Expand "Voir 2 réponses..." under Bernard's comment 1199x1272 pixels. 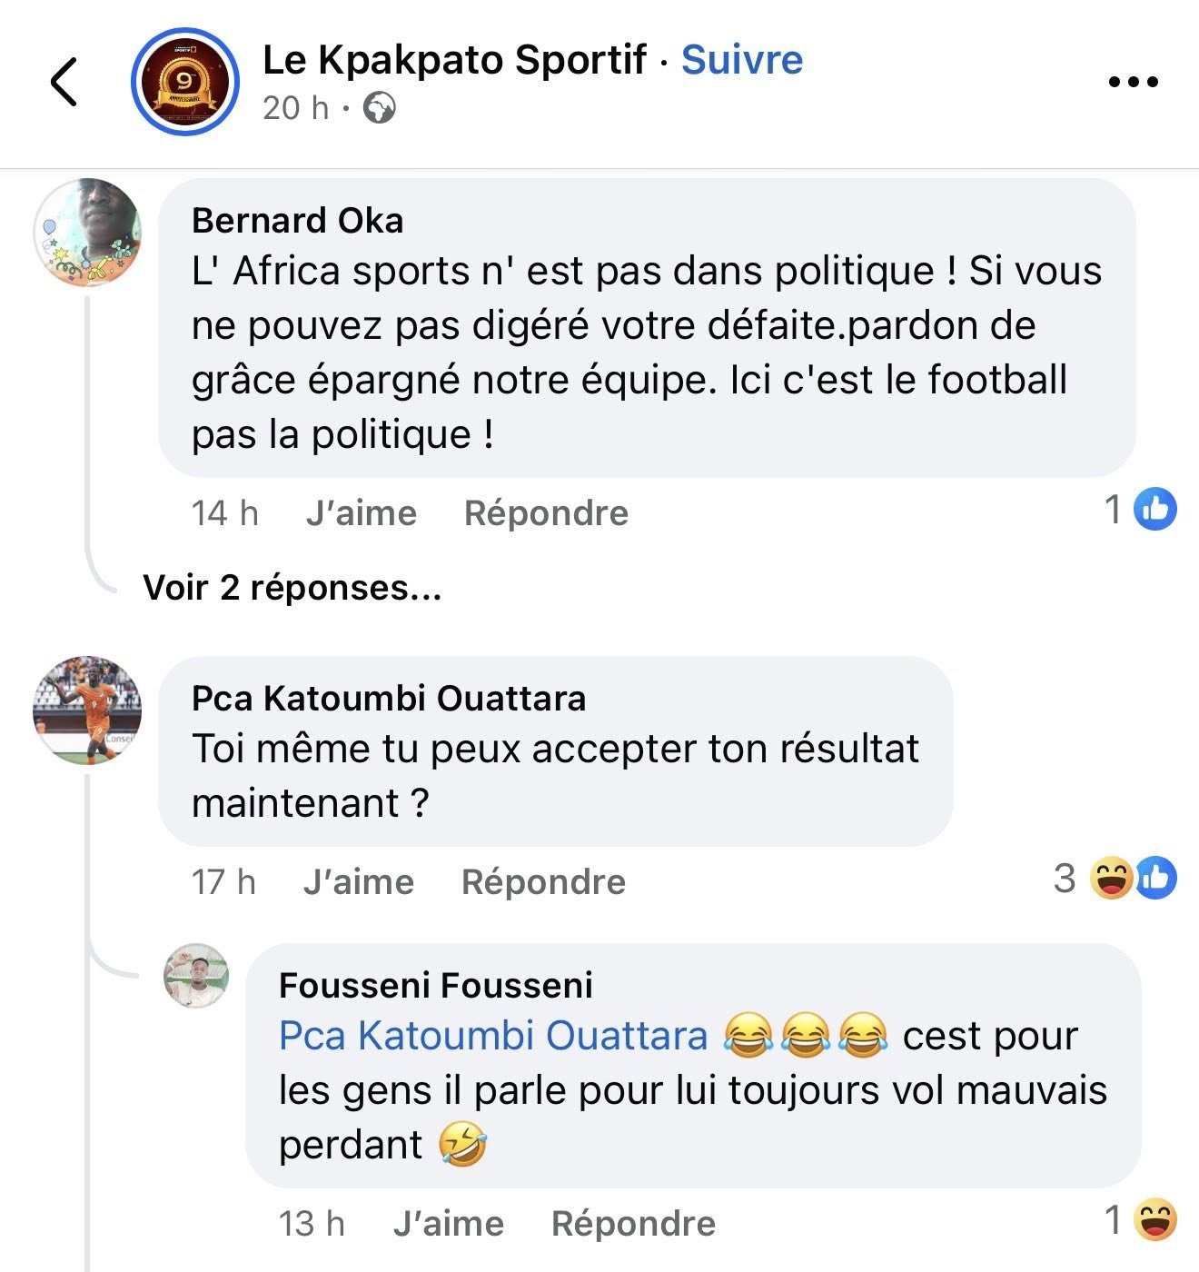292,588
